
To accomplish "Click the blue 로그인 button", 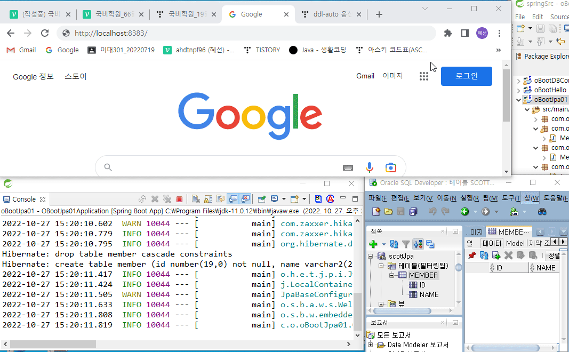I will click(466, 76).
